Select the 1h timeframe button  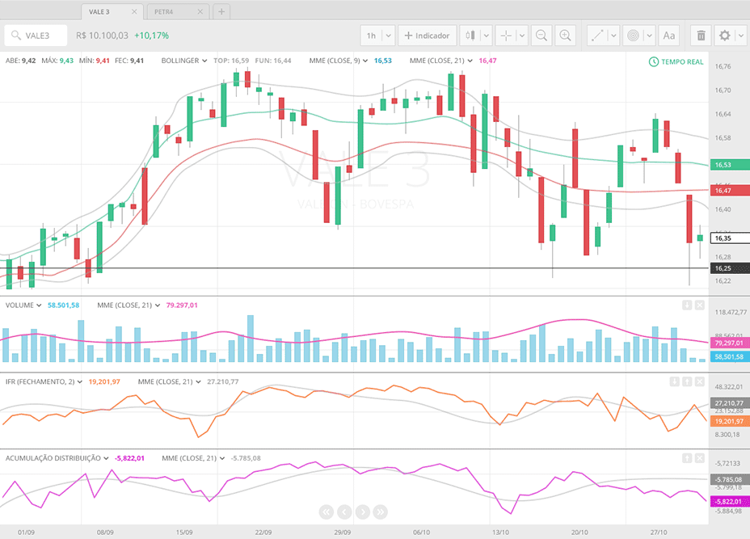point(371,36)
